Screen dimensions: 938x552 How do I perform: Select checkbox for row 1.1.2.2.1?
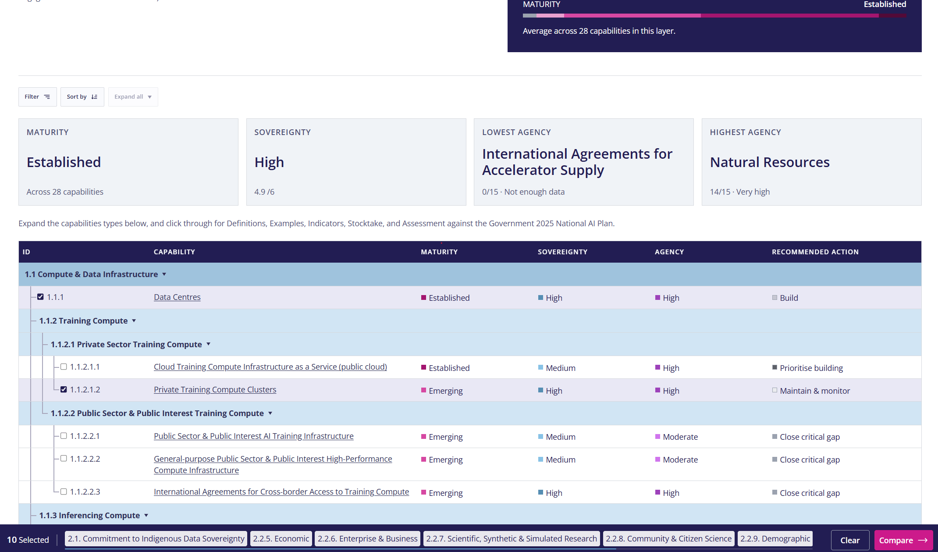click(x=64, y=436)
